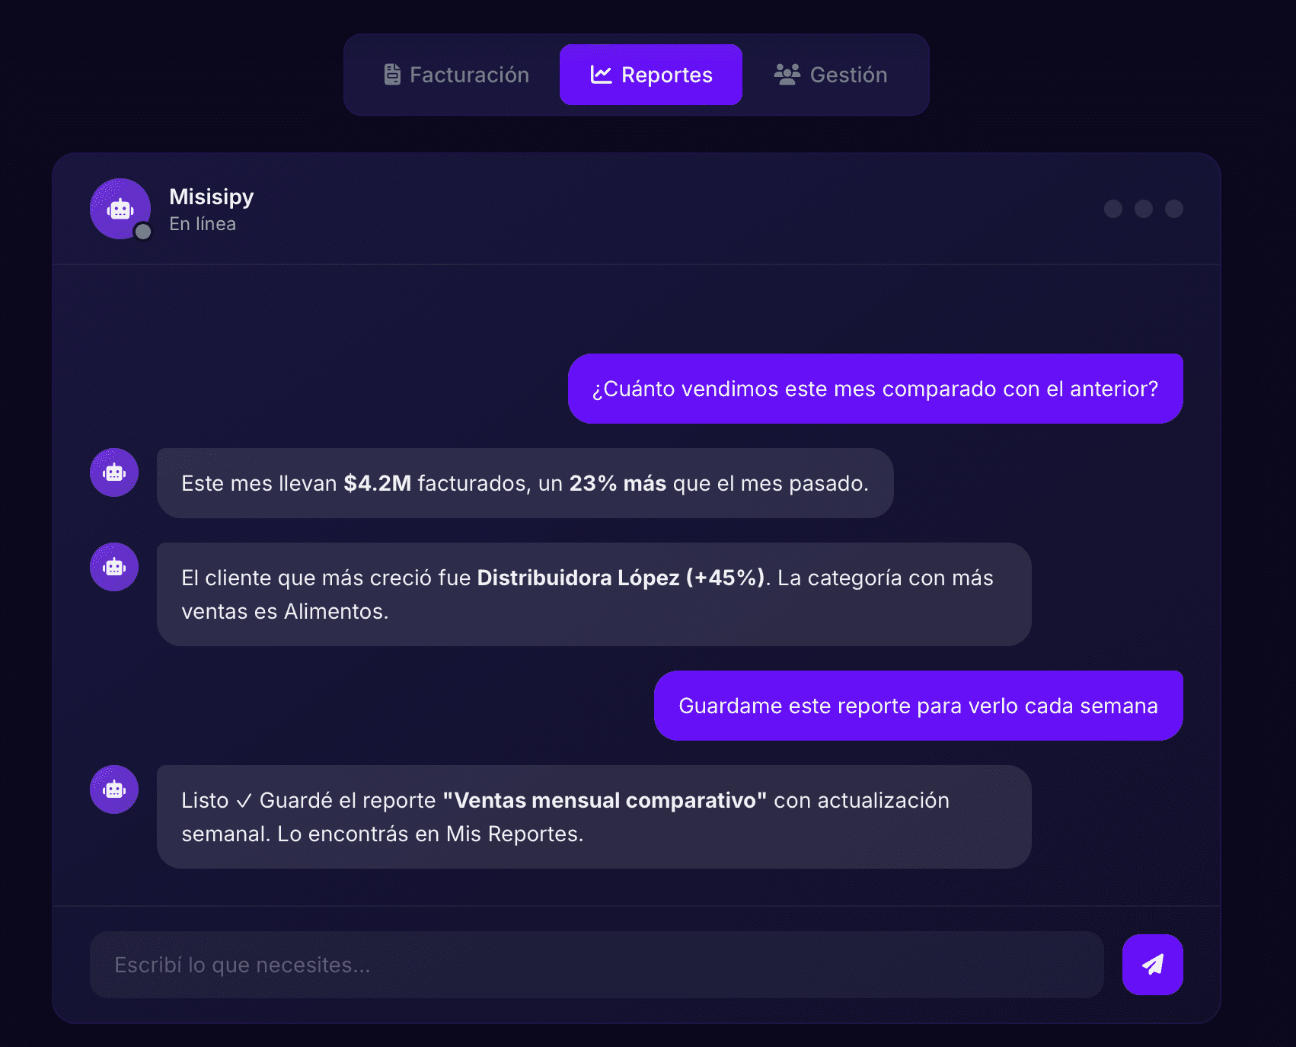Select the Reportes tab label
This screenshot has height=1047, width=1296.
coord(667,74)
